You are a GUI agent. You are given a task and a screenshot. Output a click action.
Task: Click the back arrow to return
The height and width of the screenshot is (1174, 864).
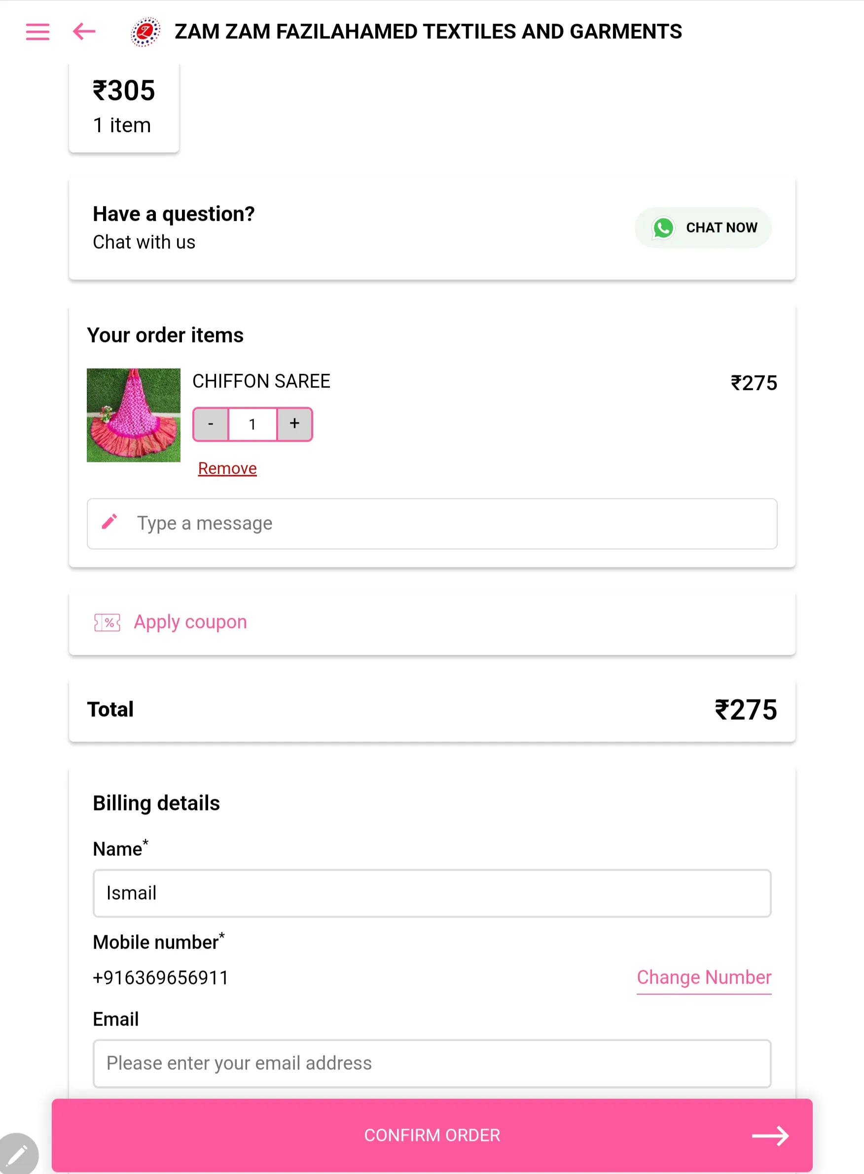(84, 33)
